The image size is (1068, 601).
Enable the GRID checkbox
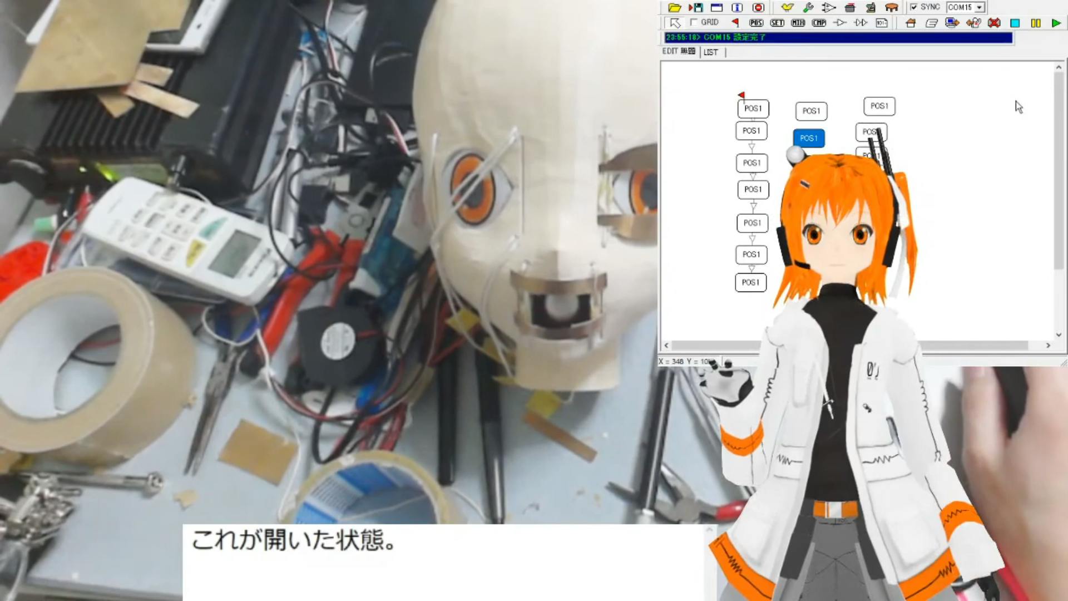coord(694,22)
